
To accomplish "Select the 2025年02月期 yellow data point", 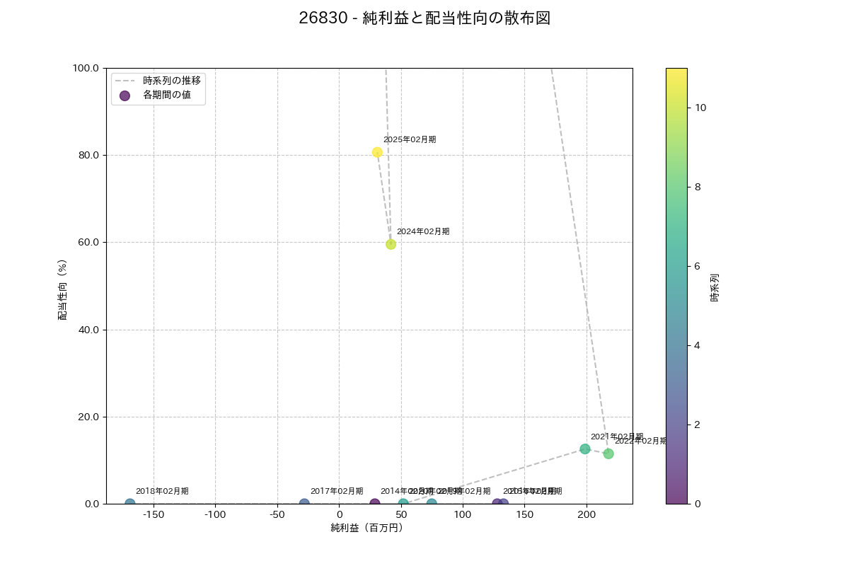I will pos(377,152).
